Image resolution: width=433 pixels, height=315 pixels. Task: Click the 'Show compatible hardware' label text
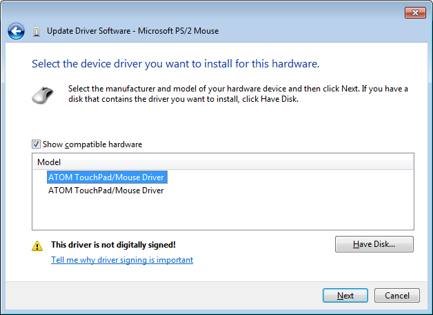coord(92,144)
